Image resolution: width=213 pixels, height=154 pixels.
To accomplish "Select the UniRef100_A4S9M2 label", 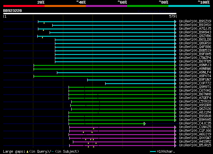I will click(195, 142).
